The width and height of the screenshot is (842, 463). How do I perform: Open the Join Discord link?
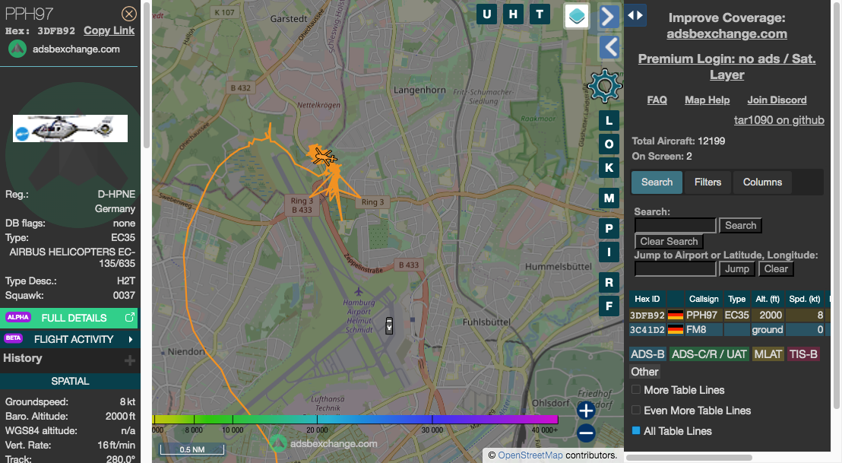point(777,100)
